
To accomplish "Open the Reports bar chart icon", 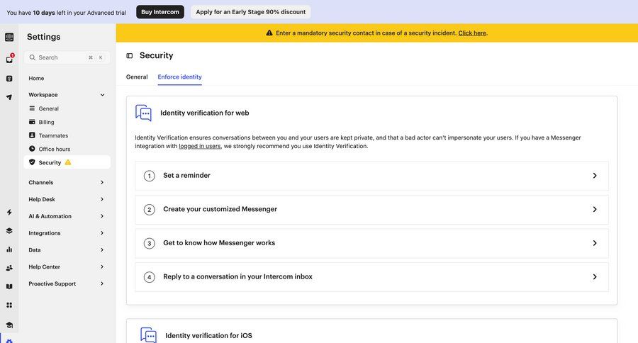I will point(9,249).
